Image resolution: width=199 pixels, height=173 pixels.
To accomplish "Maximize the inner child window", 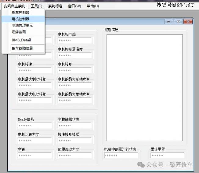I will click(178, 21).
